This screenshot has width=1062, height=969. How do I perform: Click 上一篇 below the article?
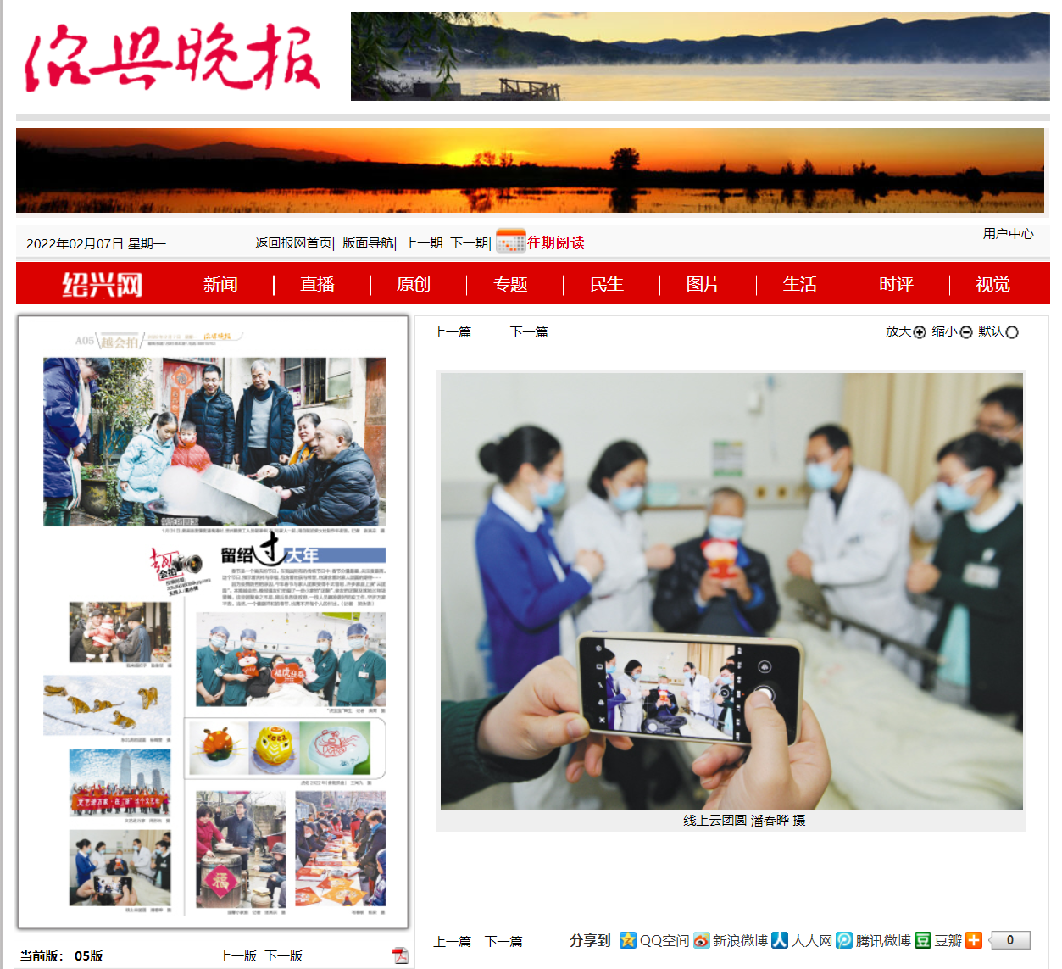pos(453,941)
